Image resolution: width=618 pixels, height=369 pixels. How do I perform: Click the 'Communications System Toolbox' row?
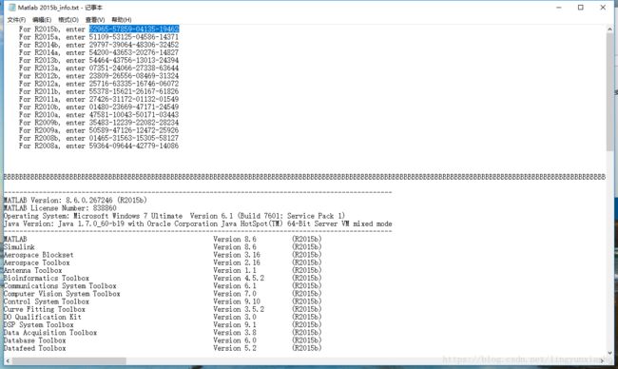[x=163, y=286]
